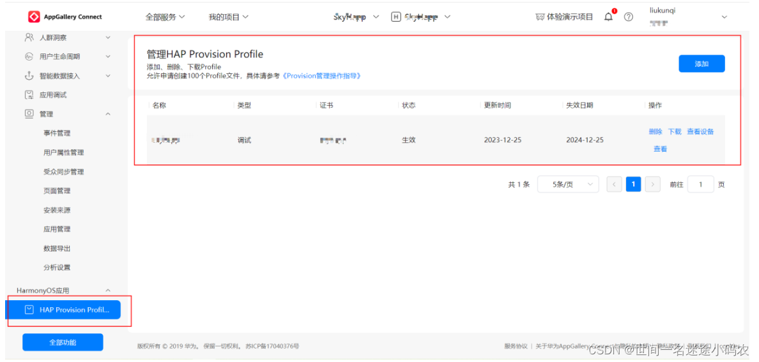This screenshot has width=759, height=362.
Task: Click 下载 for the profile row
Action: click(x=674, y=131)
